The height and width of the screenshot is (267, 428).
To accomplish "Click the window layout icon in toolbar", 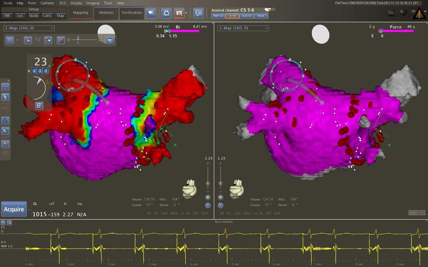I will (x=199, y=13).
